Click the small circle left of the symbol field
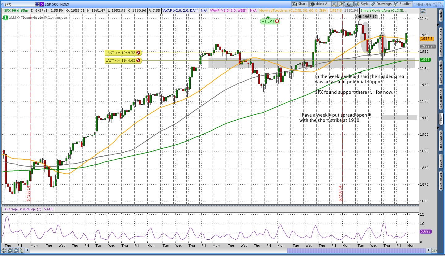Viewport: 445px width, 256px height. (x=2, y=4)
